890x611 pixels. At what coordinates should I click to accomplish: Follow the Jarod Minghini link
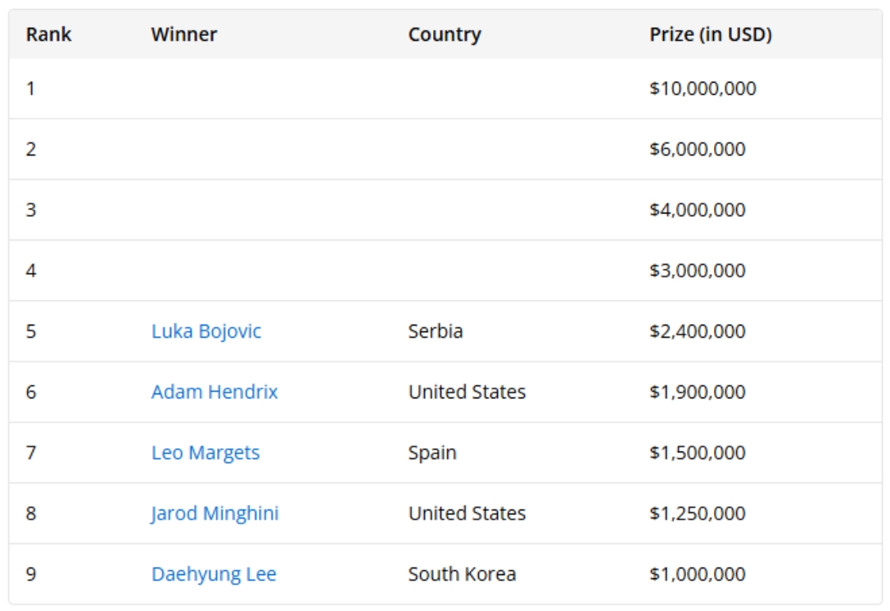pyautogui.click(x=215, y=514)
